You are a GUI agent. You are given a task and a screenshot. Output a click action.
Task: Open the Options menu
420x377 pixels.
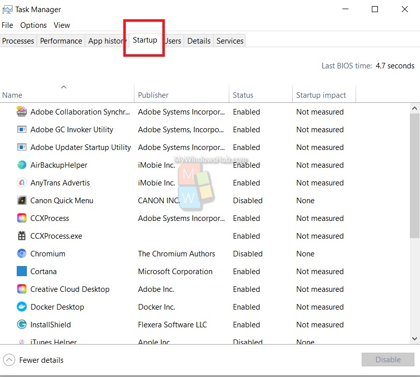pos(33,25)
